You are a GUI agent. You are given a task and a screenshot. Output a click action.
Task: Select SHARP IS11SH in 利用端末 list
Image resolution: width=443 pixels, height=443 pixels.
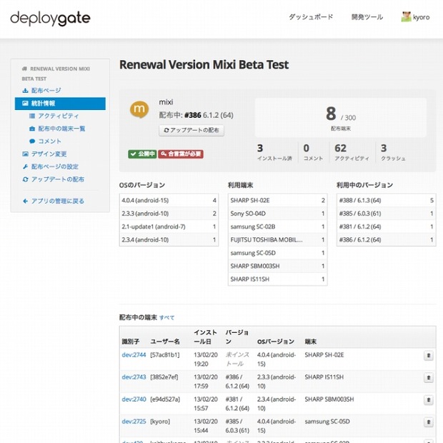click(278, 279)
